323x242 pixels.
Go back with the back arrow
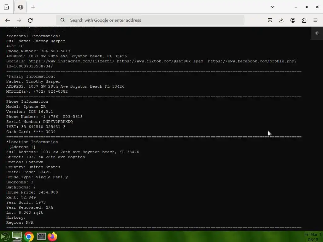click(8, 20)
